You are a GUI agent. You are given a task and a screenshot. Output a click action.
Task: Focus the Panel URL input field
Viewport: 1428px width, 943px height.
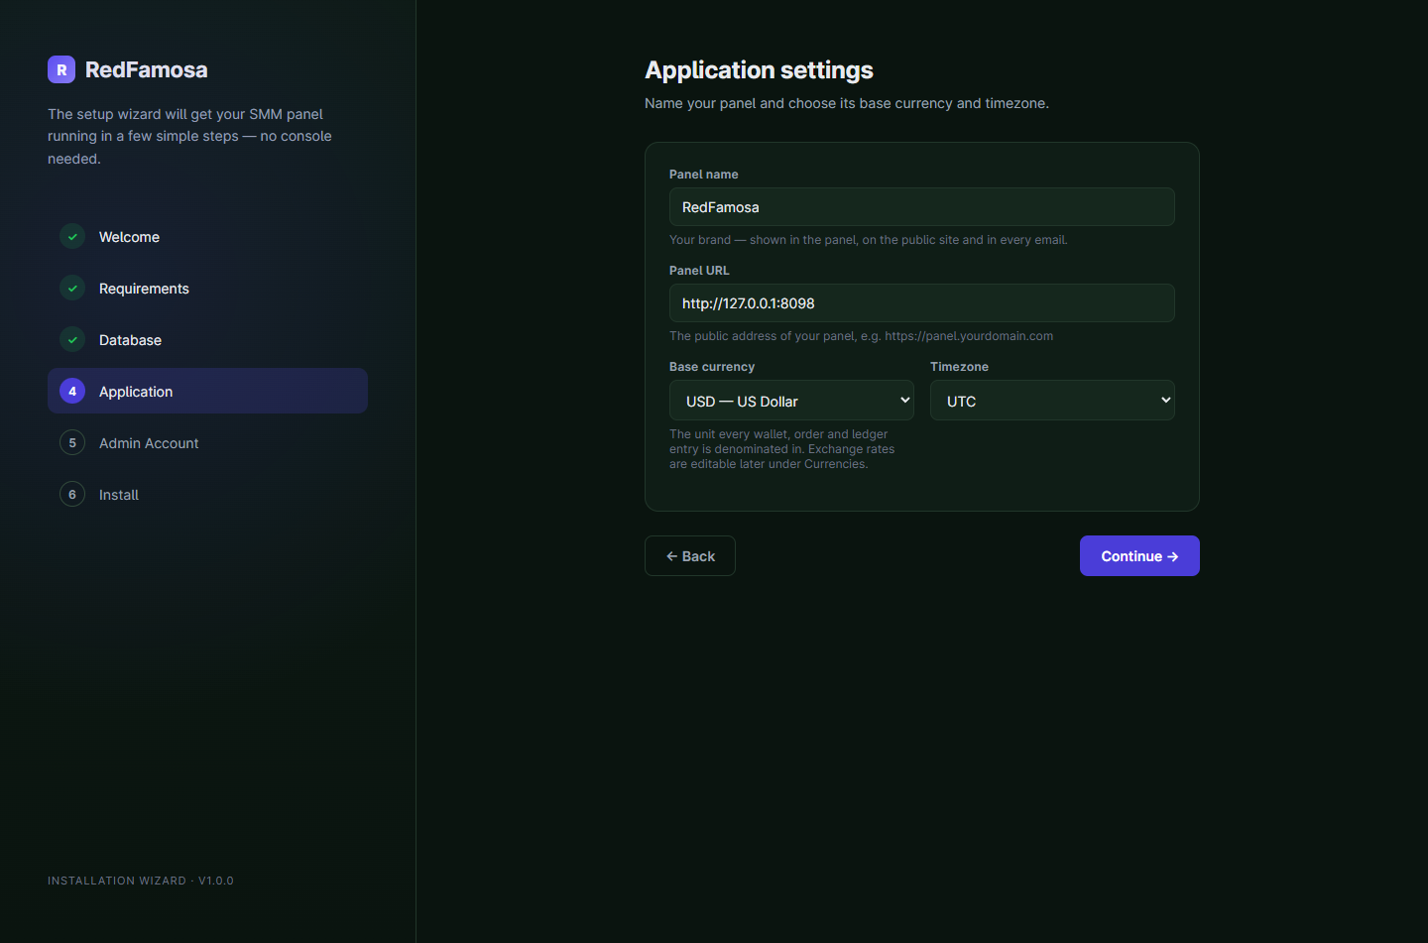pos(922,303)
